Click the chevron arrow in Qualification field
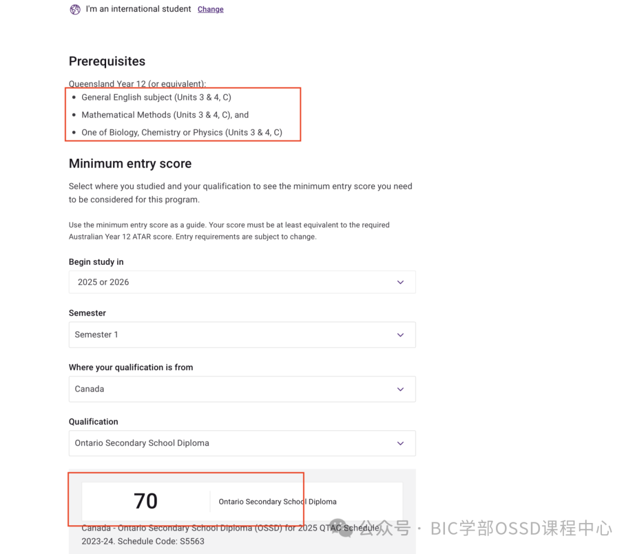Image resolution: width=633 pixels, height=554 pixels. [400, 443]
